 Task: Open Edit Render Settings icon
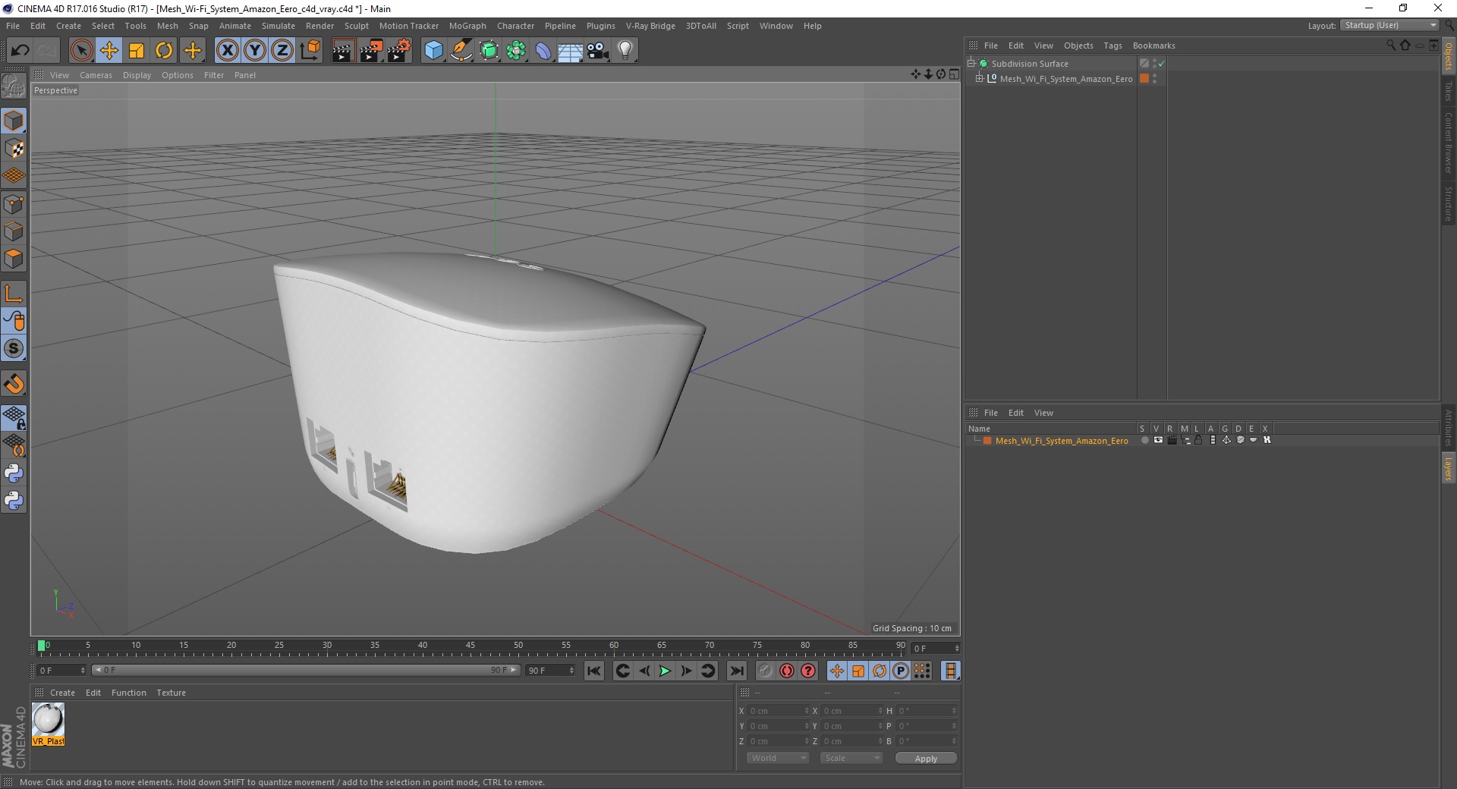pos(399,51)
